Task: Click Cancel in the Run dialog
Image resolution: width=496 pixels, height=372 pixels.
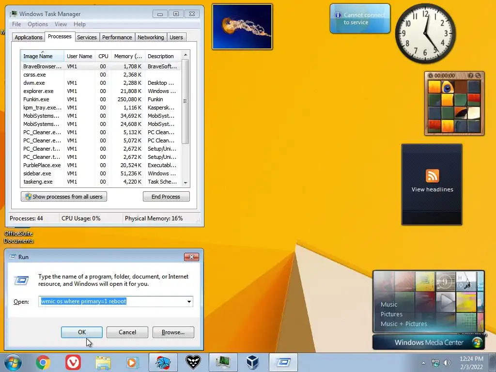Action: (127, 332)
